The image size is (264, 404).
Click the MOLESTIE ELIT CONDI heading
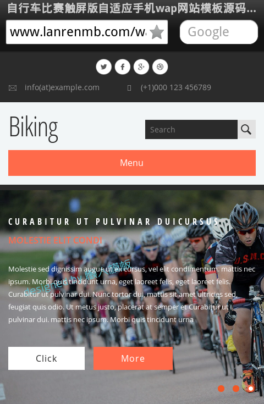point(55,240)
